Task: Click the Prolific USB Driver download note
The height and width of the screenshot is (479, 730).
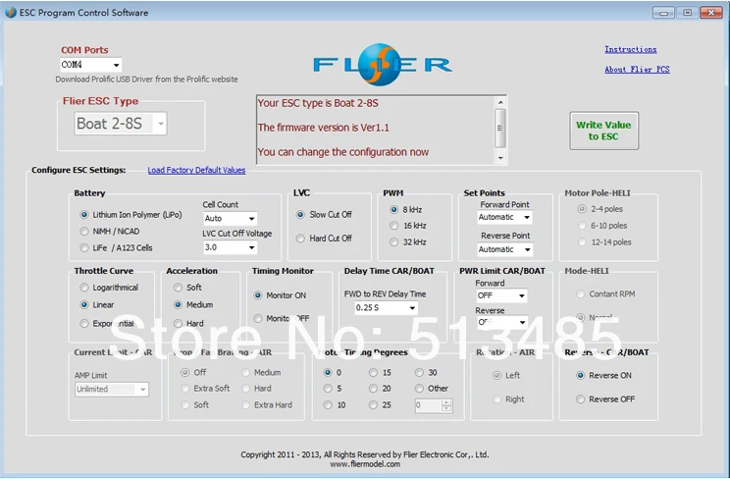Action: 146,80
